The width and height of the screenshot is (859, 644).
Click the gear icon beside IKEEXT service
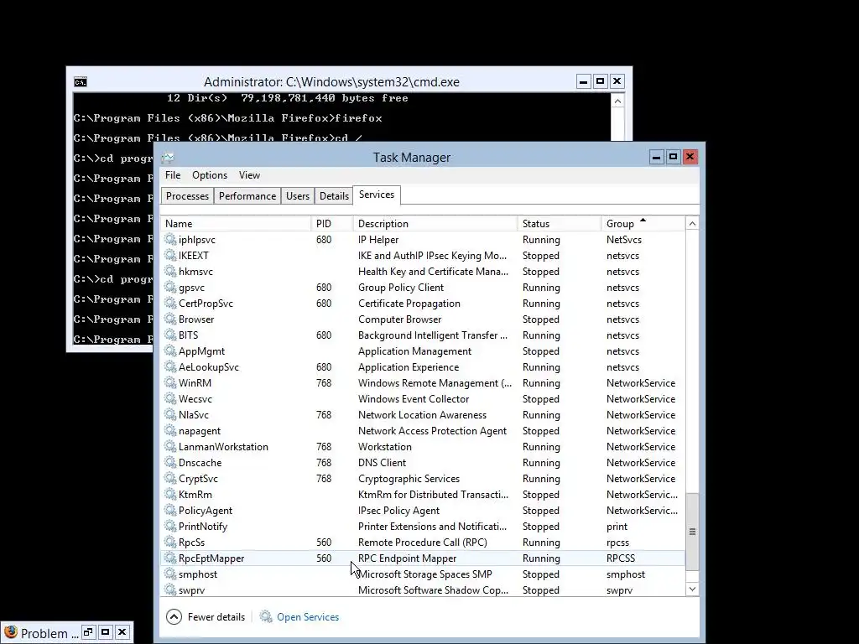click(170, 255)
